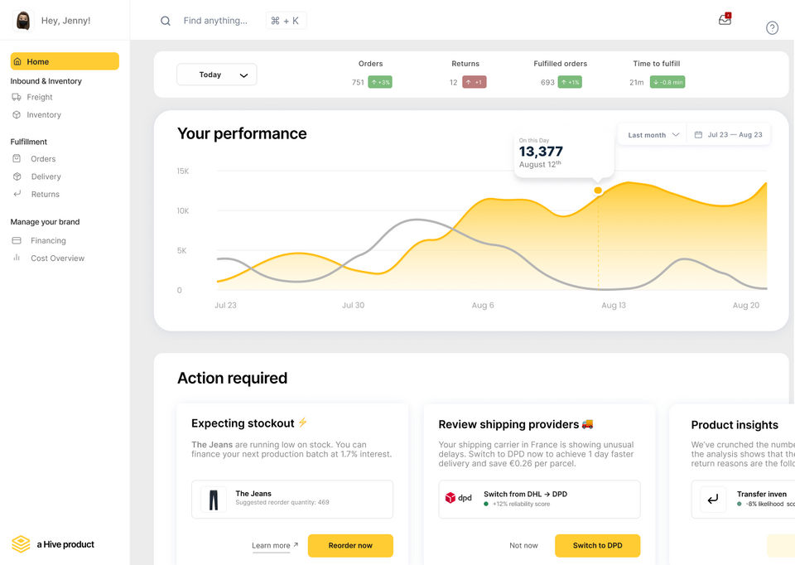Go to Home in the sidebar
The height and width of the screenshot is (565, 795).
pos(65,61)
